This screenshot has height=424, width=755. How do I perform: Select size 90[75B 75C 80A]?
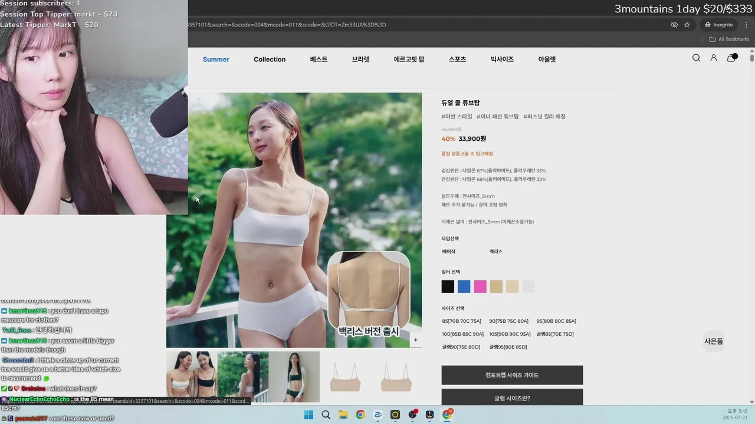pos(508,321)
